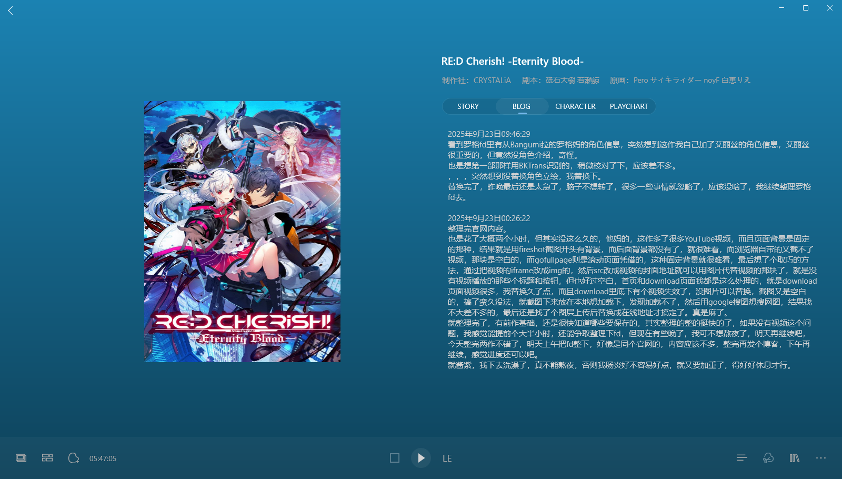
Task: Click the window layers icon in bottom bar
Action: click(21, 458)
